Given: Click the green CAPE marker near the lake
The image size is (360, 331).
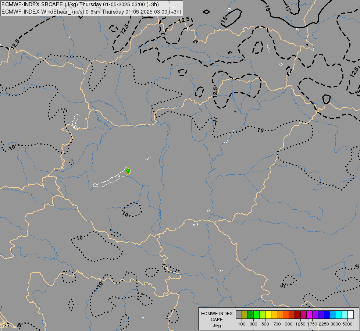Looking at the screenshot, I should [128, 171].
